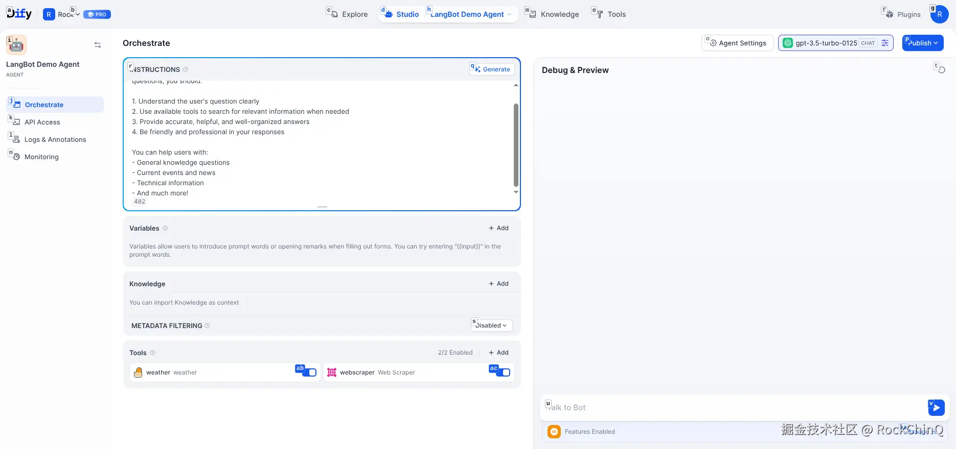Open Monitoring in the sidebar
This screenshot has width=956, height=449.
(55, 157)
